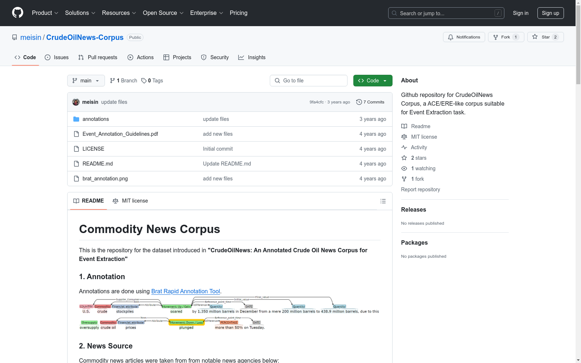Click the 'Initial commit' message
581x363 pixels.
[218, 149]
